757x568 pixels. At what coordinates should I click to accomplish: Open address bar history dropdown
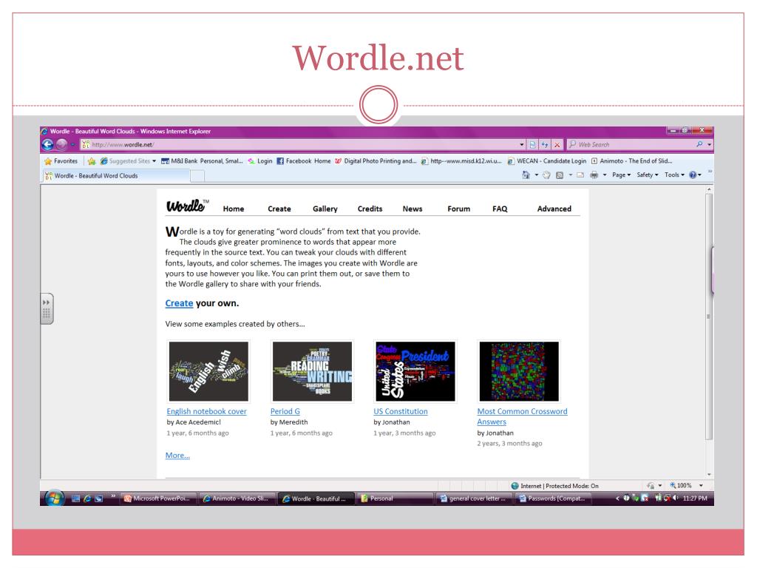pos(521,144)
